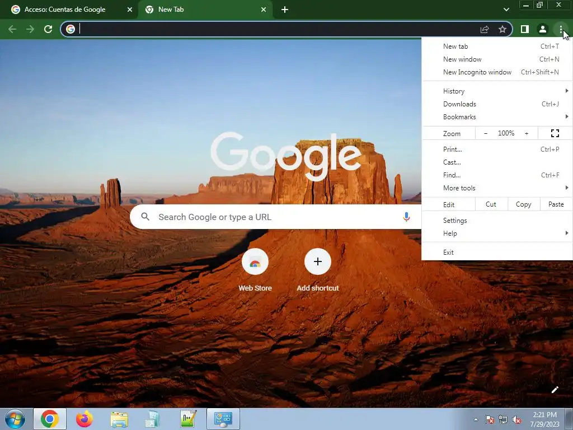Choose New tab in the menu
Screen dimensions: 573x430
point(497,46)
